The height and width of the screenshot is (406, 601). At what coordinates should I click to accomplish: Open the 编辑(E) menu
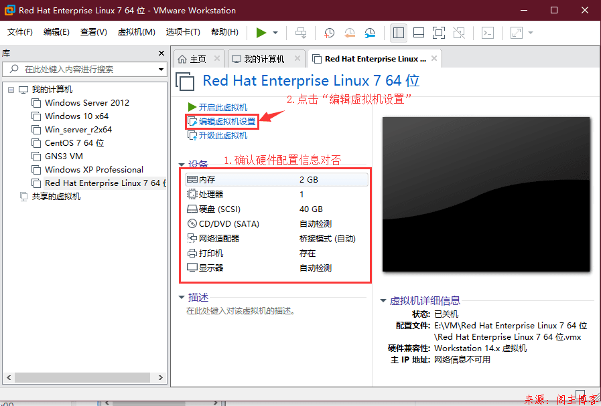(x=56, y=32)
